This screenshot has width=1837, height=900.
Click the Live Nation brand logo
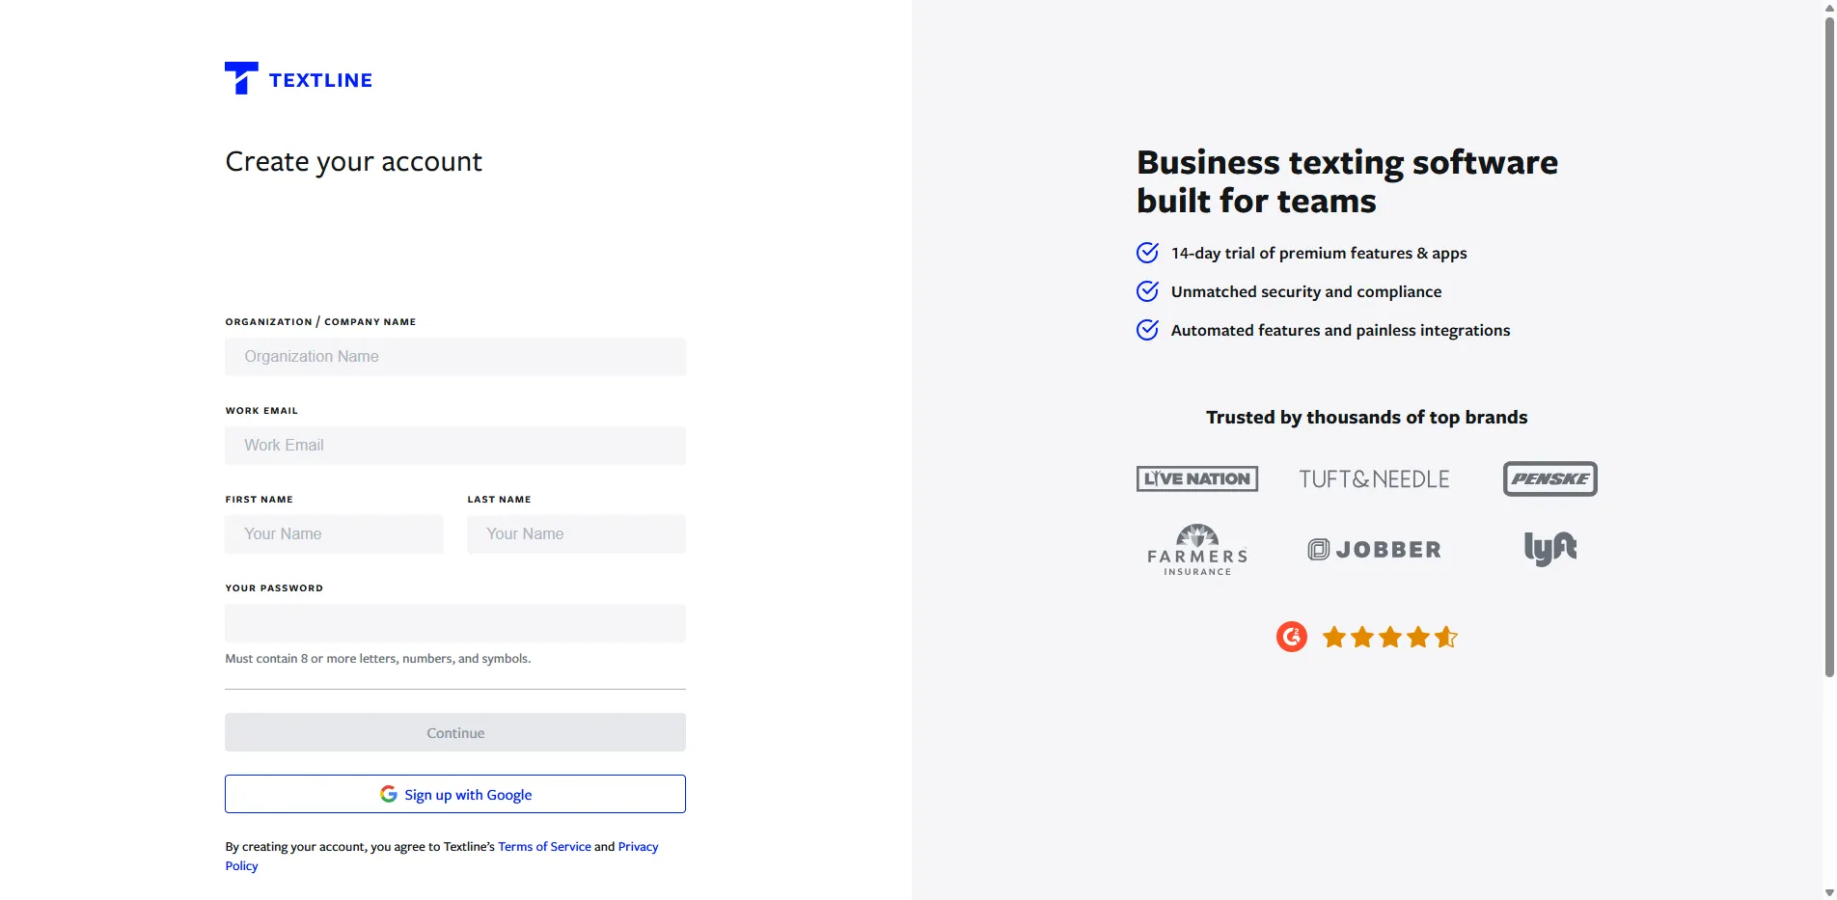tap(1196, 478)
